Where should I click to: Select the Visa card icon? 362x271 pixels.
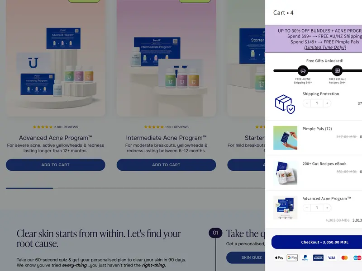click(331, 257)
